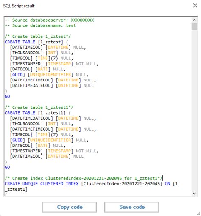Screen dimensions: 201x216
Task: Click the CREATE UNIQUE CLUSTERED INDEX line
Action: coord(91,184)
